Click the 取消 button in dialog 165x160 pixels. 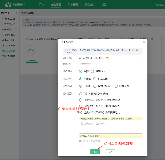(x=110, y=151)
